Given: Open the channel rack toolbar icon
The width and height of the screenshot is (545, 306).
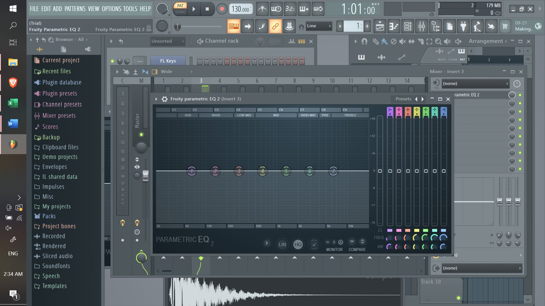Looking at the screenshot, I should [408, 26].
